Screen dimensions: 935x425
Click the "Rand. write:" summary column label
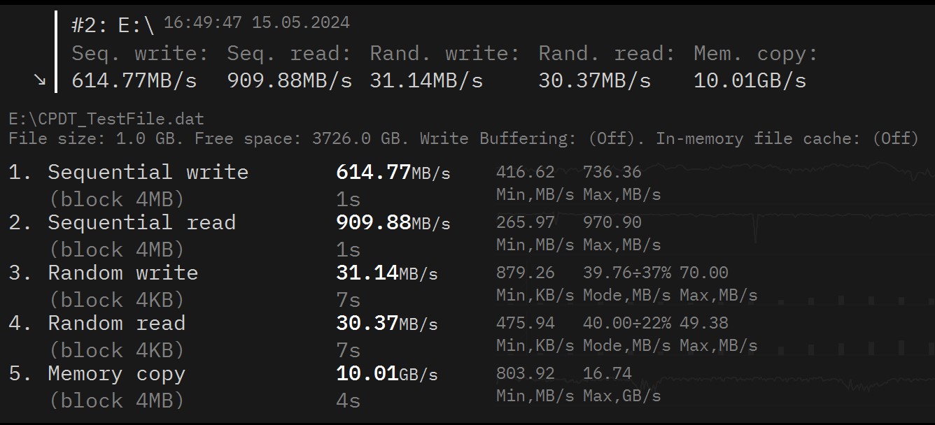445,54
